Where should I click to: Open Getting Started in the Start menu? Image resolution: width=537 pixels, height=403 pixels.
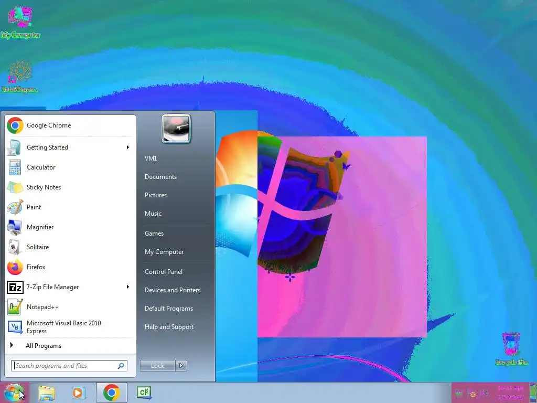(70, 147)
